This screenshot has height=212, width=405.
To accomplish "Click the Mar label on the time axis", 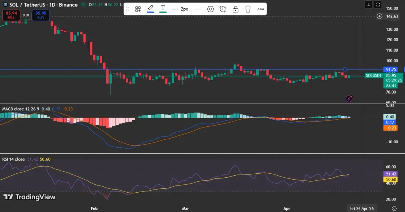I will click(185, 208).
